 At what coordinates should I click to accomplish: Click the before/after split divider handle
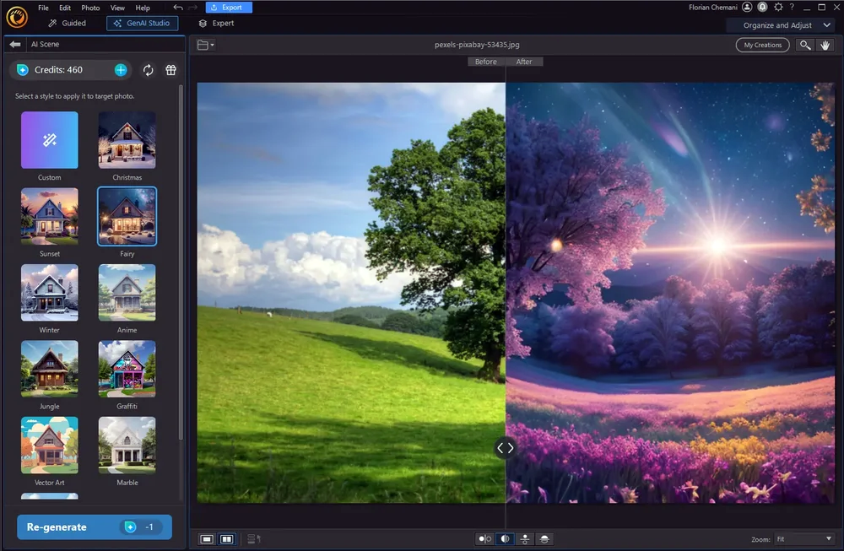(x=505, y=448)
